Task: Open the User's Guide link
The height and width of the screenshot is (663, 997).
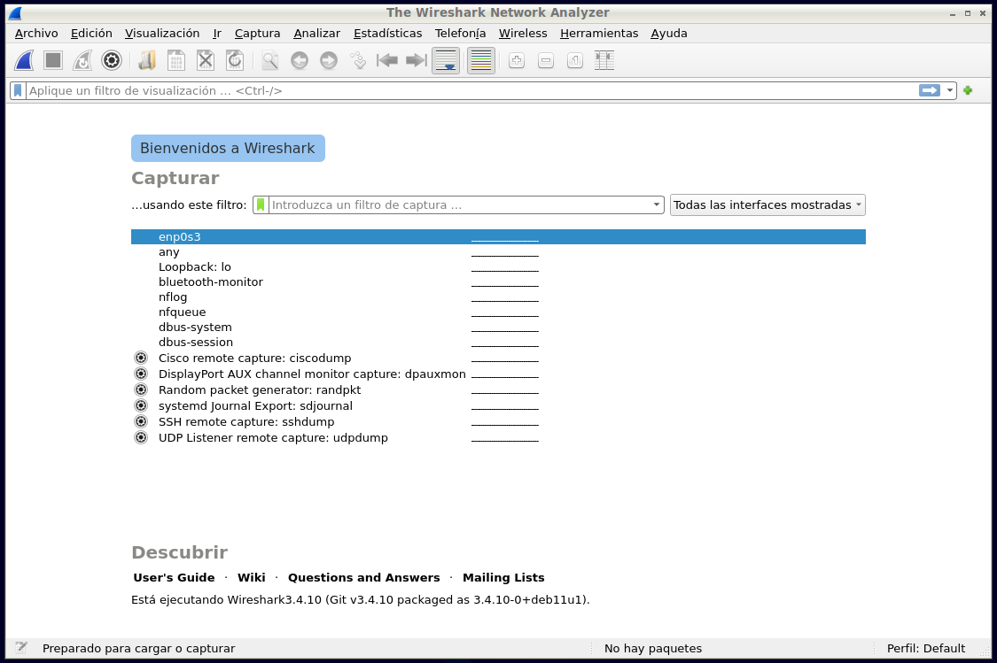Action: click(x=174, y=577)
